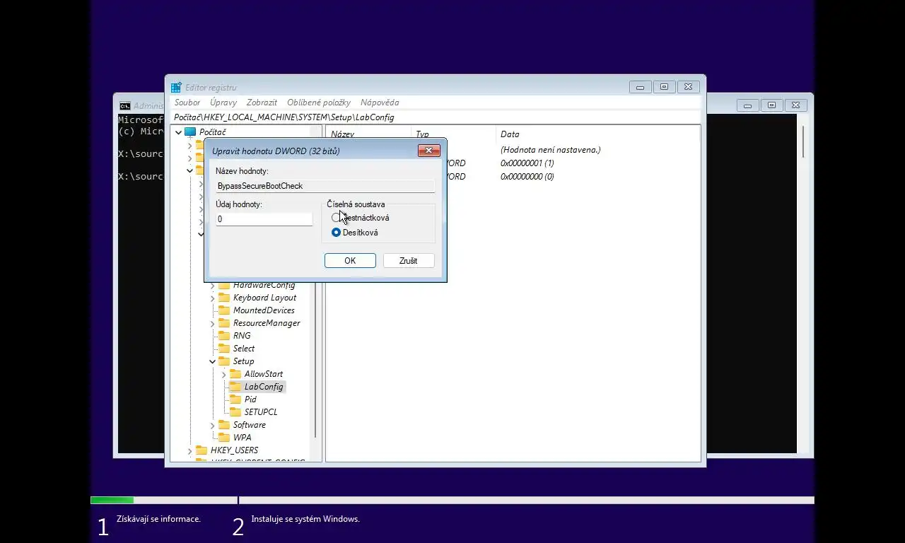Confirm the DWORD dialog with OK
This screenshot has height=543, width=905.
coord(350,261)
